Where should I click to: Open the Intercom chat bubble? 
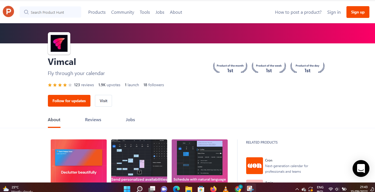click(361, 168)
